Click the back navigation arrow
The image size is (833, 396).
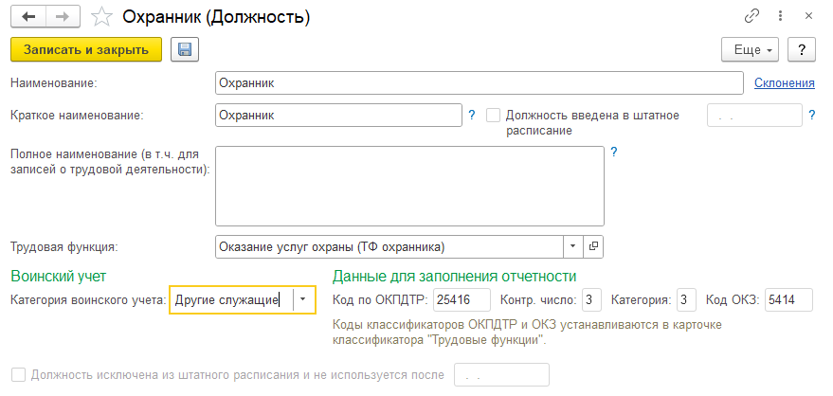click(x=28, y=17)
